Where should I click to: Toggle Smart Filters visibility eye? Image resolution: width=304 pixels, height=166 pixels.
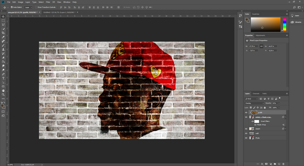point(253,121)
